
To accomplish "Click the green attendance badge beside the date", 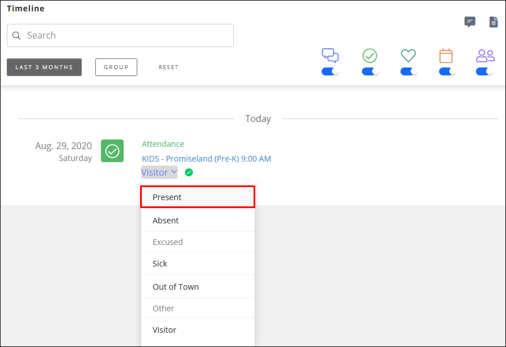I will coord(112,151).
